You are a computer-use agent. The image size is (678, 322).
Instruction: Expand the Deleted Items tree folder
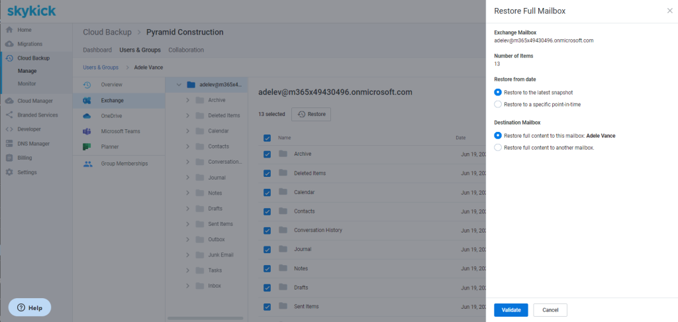(187, 115)
